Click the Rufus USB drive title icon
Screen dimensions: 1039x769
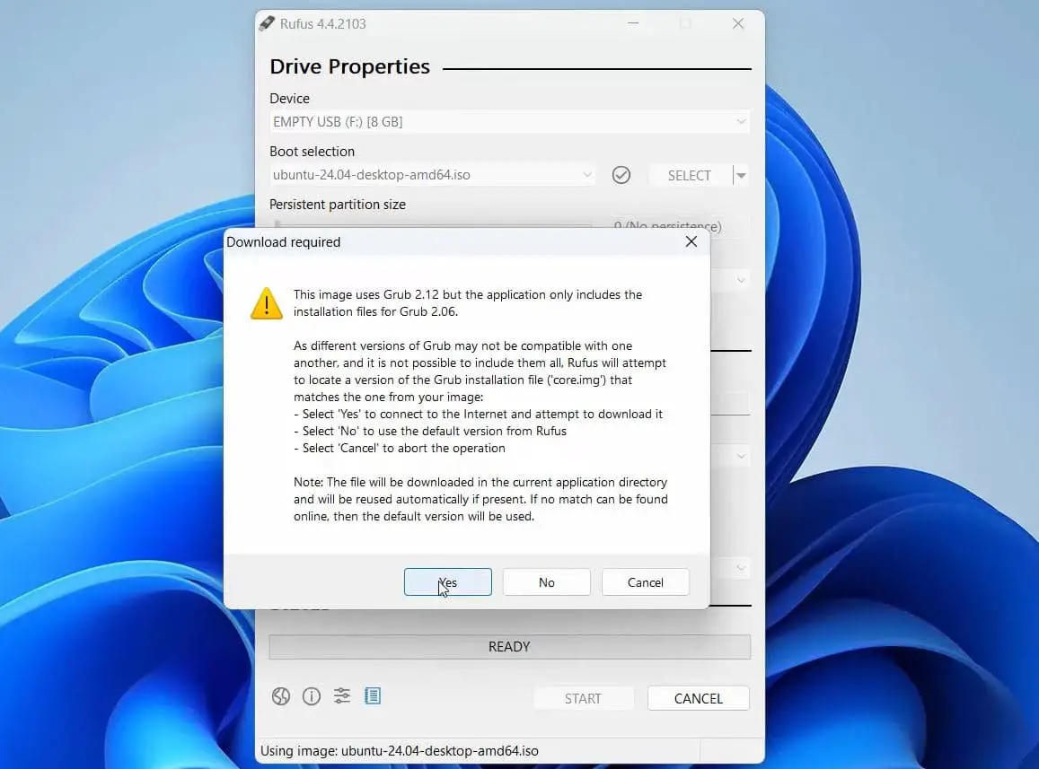coord(267,23)
